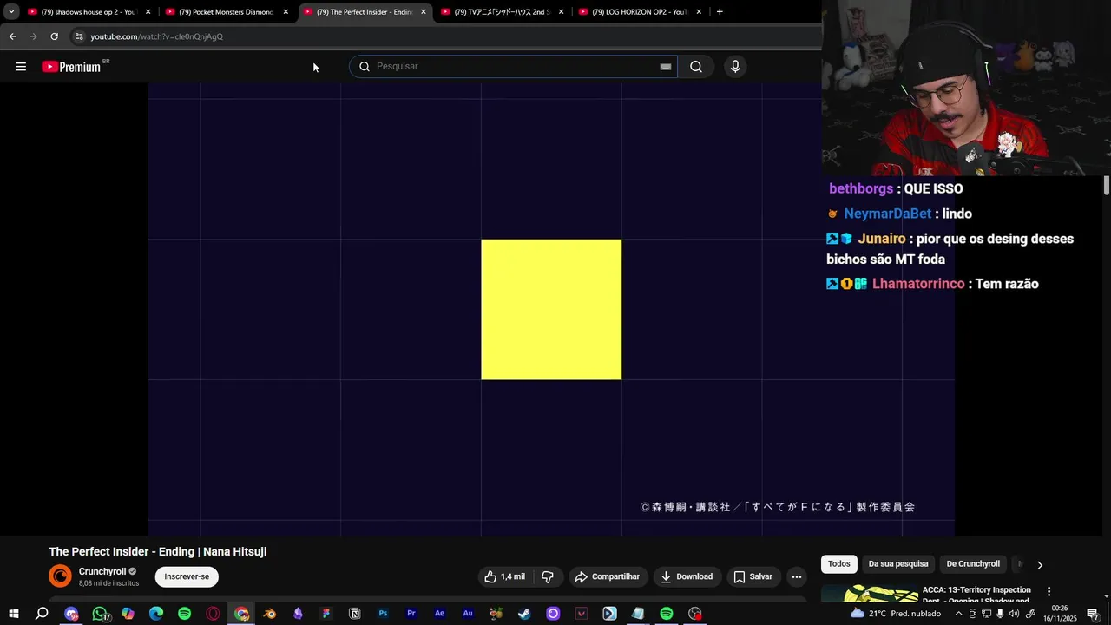Viewport: 1111px width, 625px height.
Task: Close the shadows house op 2 tab
Action: (148, 12)
